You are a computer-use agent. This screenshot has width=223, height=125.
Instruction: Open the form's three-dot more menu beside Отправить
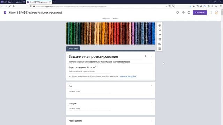(211, 12)
